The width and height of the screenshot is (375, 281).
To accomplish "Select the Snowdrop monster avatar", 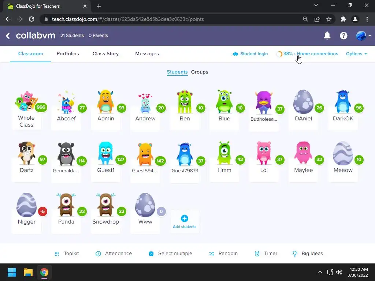I will point(105,205).
